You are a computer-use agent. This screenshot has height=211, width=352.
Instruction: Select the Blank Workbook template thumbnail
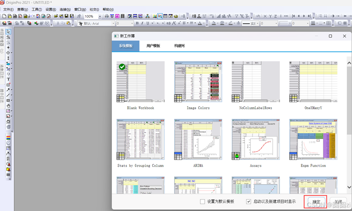click(140, 82)
